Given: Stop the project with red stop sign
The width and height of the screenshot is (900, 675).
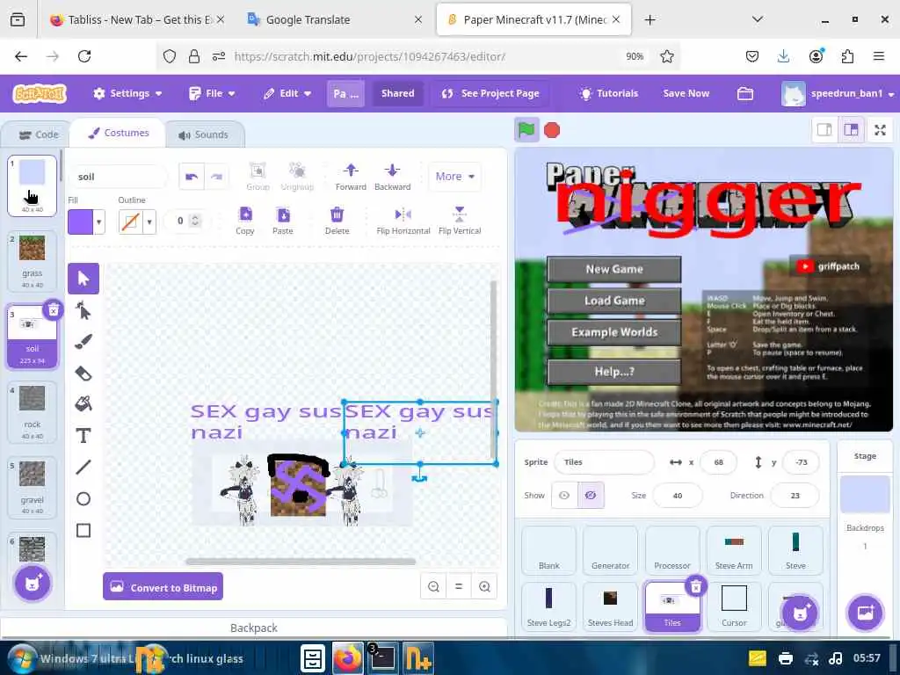Looking at the screenshot, I should click(552, 130).
